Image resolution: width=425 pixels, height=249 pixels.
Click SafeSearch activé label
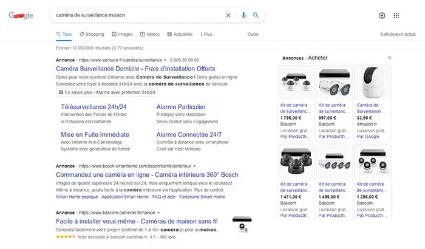pos(398,34)
